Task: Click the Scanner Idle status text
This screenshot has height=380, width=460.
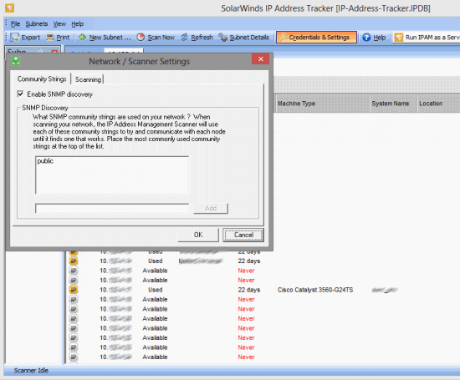Action: tap(31, 370)
